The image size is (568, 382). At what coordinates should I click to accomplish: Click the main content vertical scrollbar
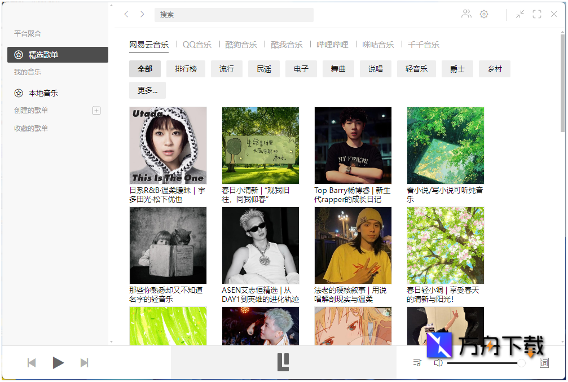562,84
